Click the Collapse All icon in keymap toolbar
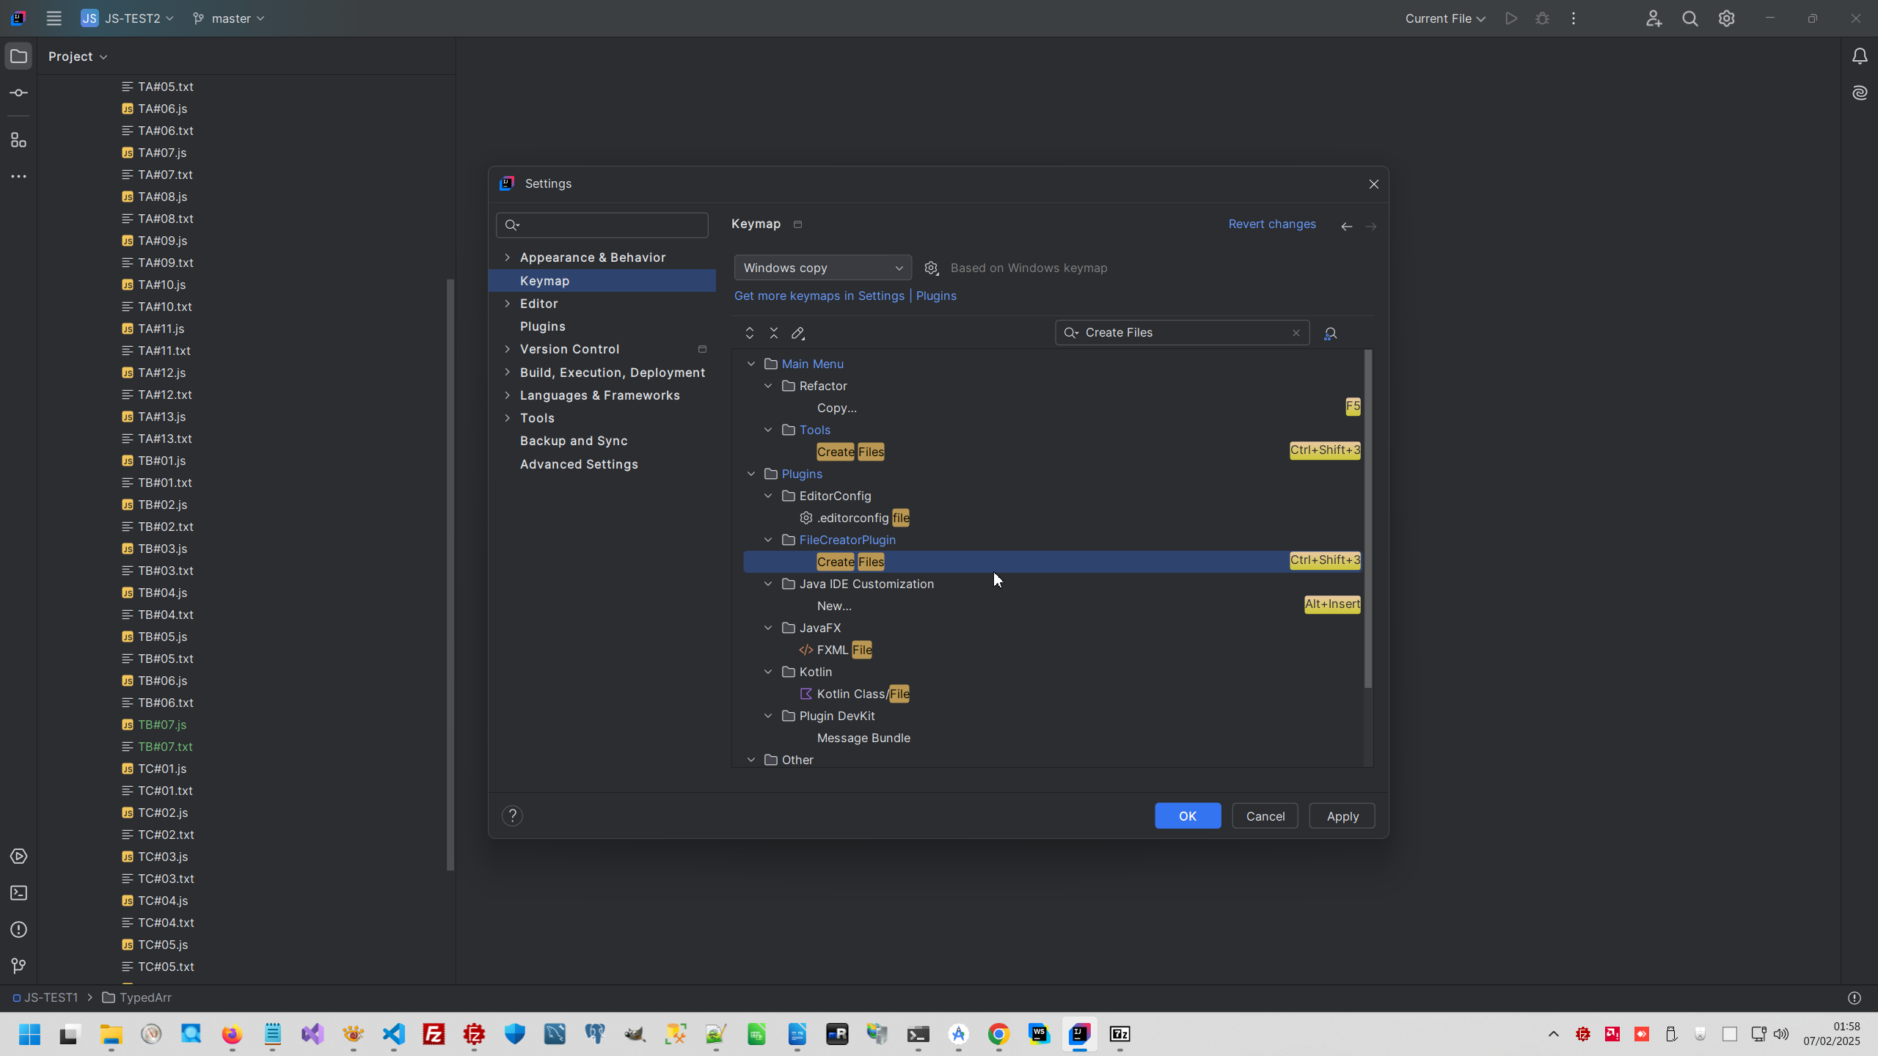The height and width of the screenshot is (1056, 1878). point(773,333)
